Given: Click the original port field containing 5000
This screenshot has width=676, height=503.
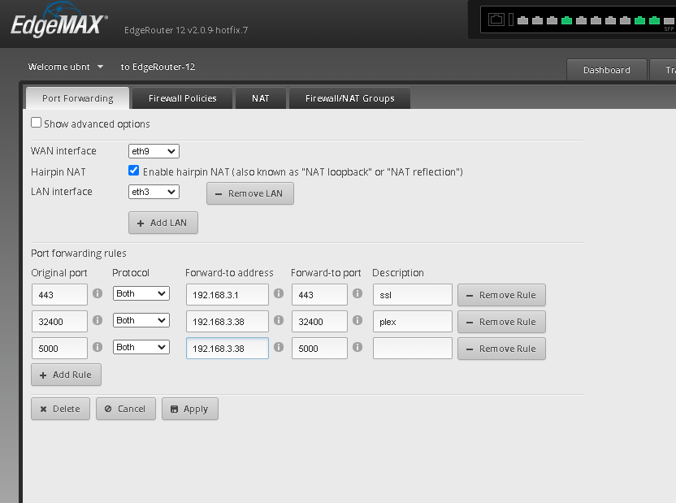Looking at the screenshot, I should [x=59, y=349].
